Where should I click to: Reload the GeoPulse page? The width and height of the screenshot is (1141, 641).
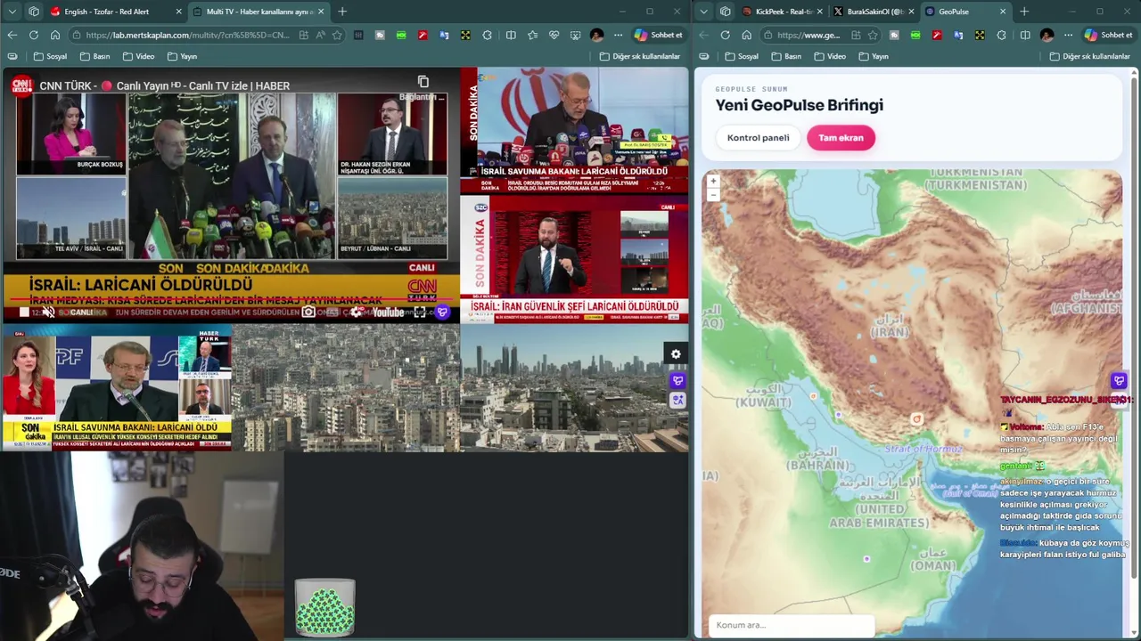(725, 35)
